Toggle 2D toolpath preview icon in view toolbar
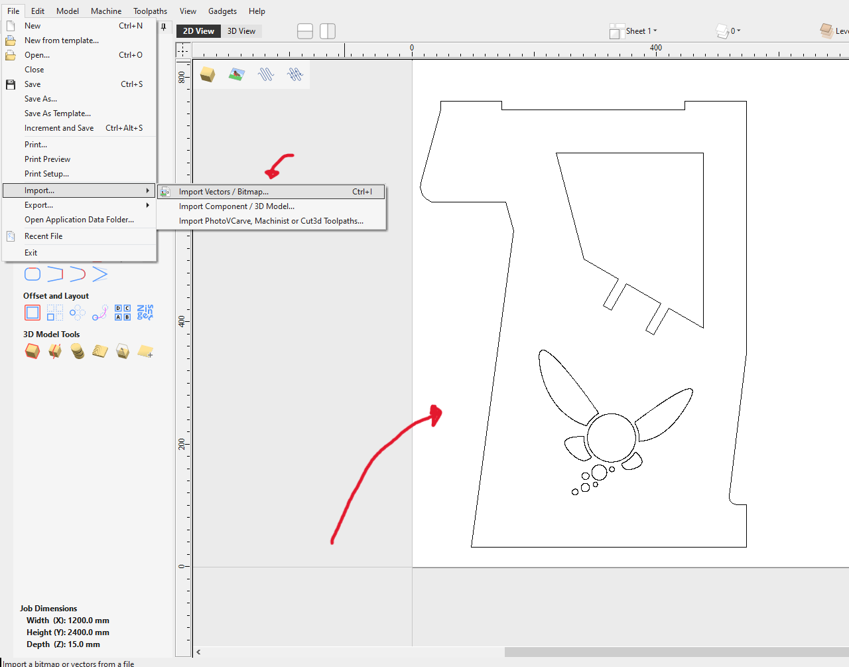Screen dimensions: 849x667 (266, 74)
